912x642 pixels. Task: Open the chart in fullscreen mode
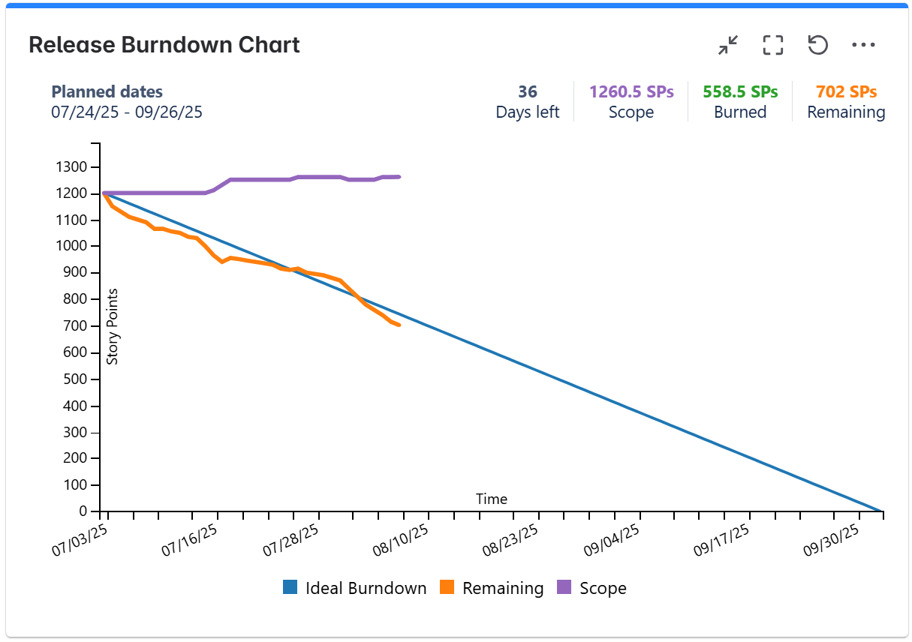(x=772, y=45)
